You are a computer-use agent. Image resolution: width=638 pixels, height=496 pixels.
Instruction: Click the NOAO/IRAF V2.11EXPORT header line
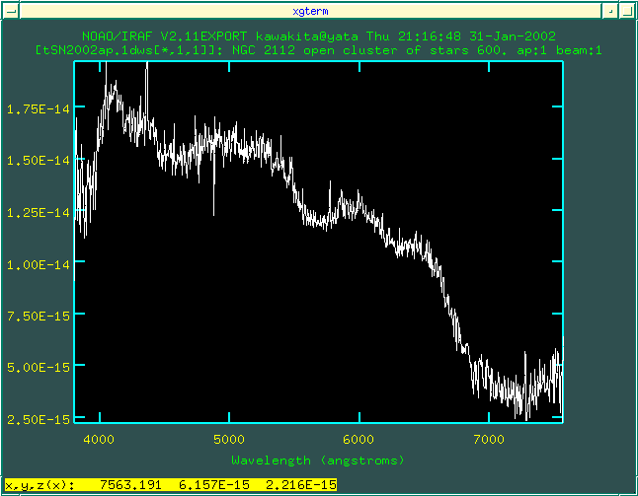[x=319, y=36]
